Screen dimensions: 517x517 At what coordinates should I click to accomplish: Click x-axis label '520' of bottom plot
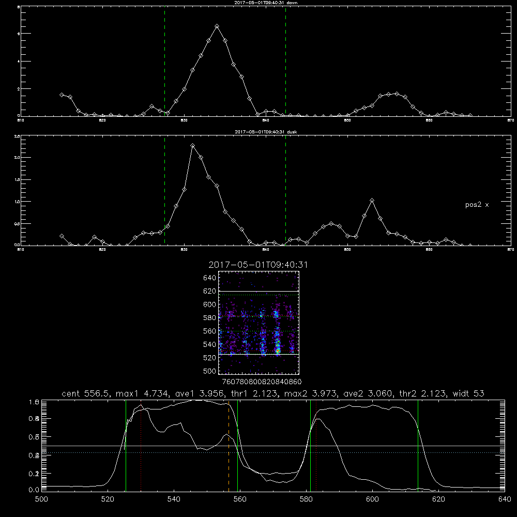click(x=108, y=499)
